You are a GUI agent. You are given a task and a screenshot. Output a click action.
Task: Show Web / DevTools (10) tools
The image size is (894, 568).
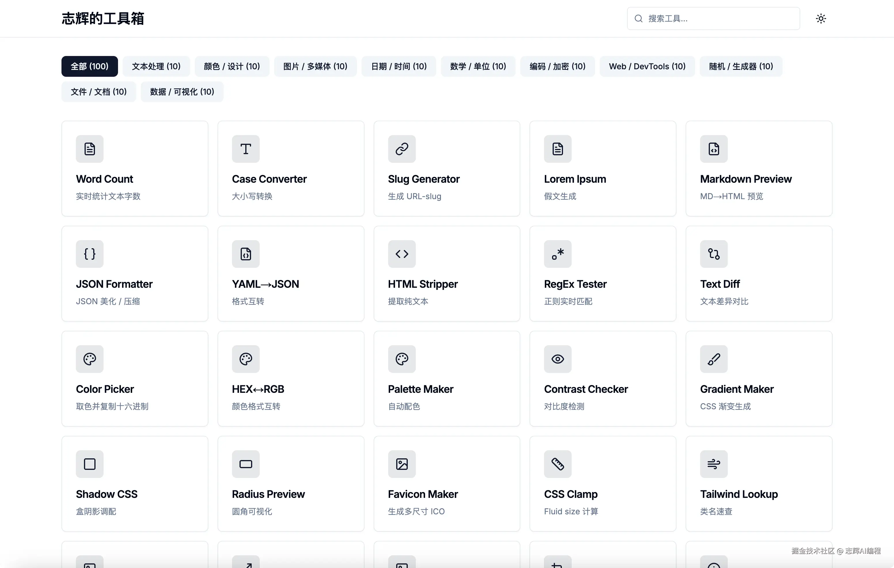pyautogui.click(x=647, y=66)
